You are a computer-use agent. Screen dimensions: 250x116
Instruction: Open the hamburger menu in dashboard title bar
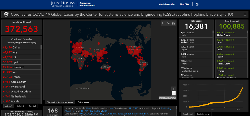[x=245, y=14]
